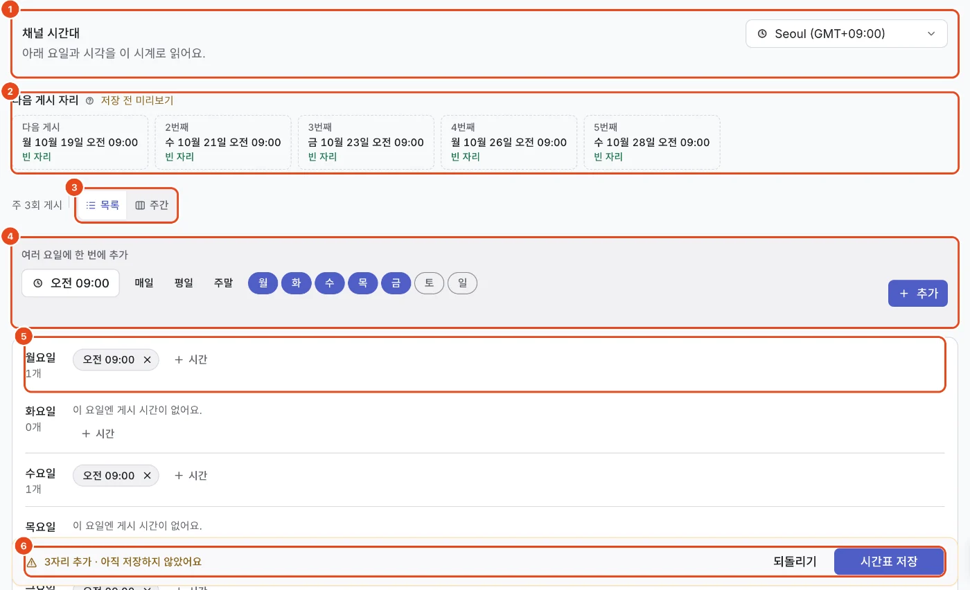Click the 수요일 row label
Screen dimensions: 970x590
pyautogui.click(x=40, y=474)
